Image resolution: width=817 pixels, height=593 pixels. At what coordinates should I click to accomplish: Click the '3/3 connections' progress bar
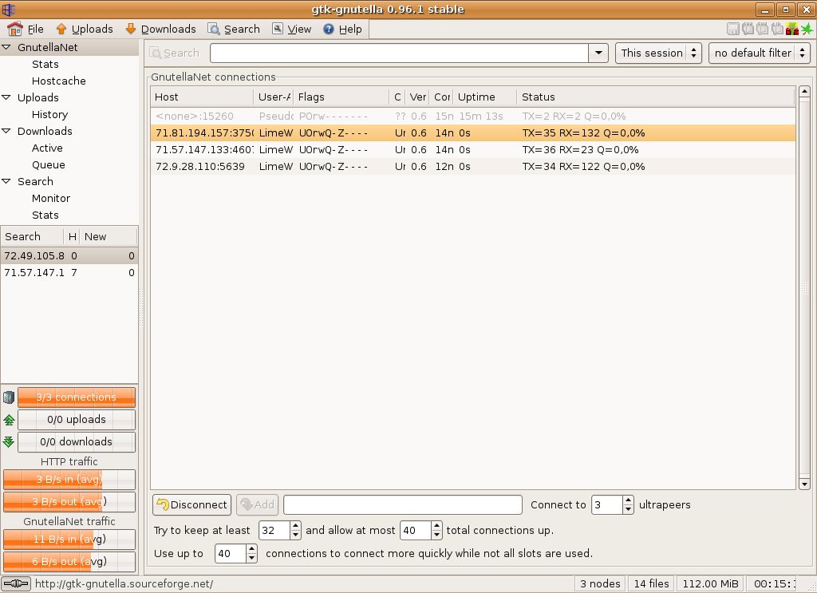tap(77, 397)
